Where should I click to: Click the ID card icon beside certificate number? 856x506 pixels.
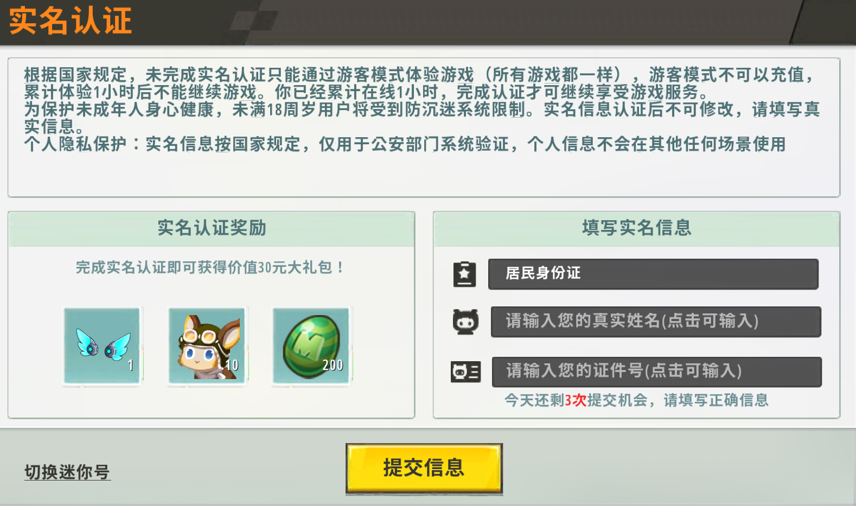click(465, 372)
